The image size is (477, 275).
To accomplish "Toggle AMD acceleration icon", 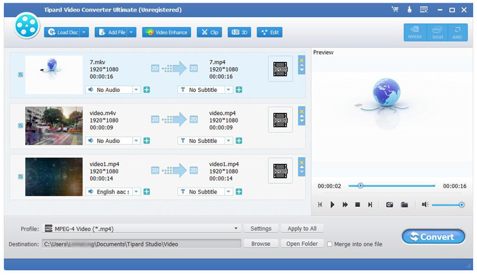I will click(x=457, y=33).
